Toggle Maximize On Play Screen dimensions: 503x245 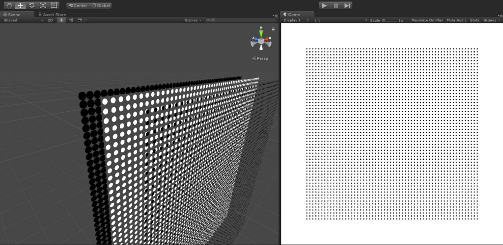pos(427,20)
